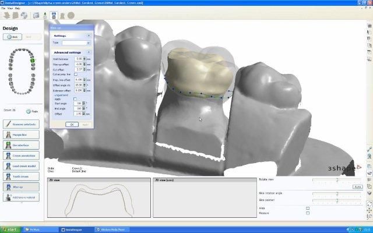
Task: Open the Help menu
Action: click(x=17, y=9)
